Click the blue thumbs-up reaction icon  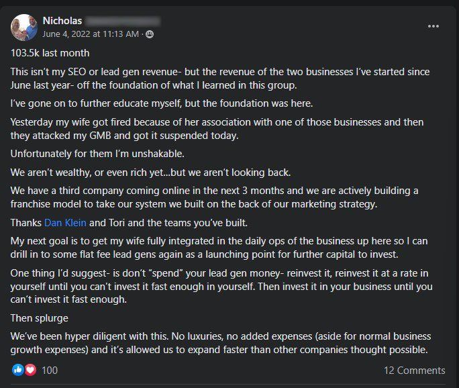(17, 370)
